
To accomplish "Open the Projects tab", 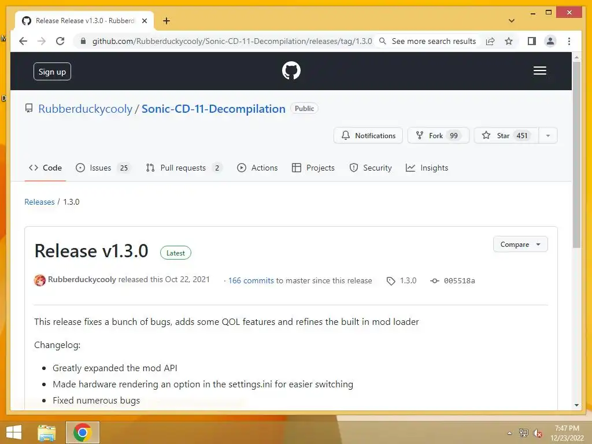I will (x=313, y=168).
